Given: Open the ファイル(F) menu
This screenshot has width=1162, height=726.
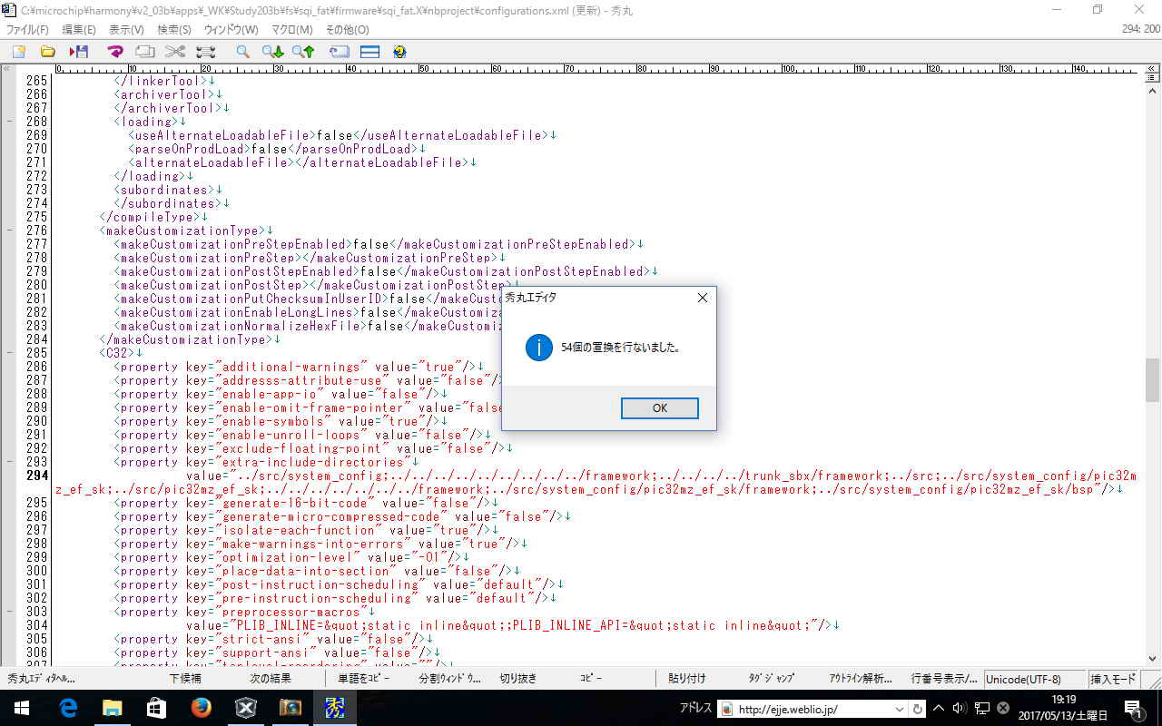Looking at the screenshot, I should [x=27, y=30].
